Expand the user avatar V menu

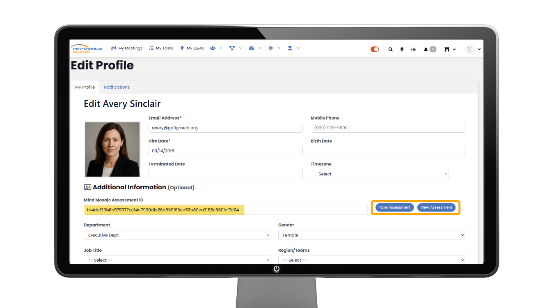tap(473, 49)
